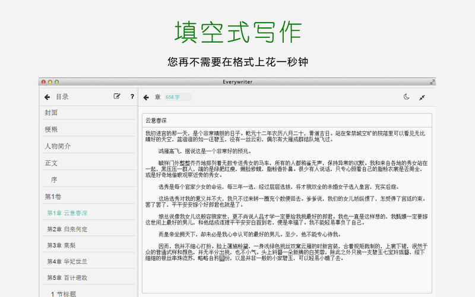This screenshot has width=475, height=297.
Task: Open the 序 item
Action: (x=88, y=180)
